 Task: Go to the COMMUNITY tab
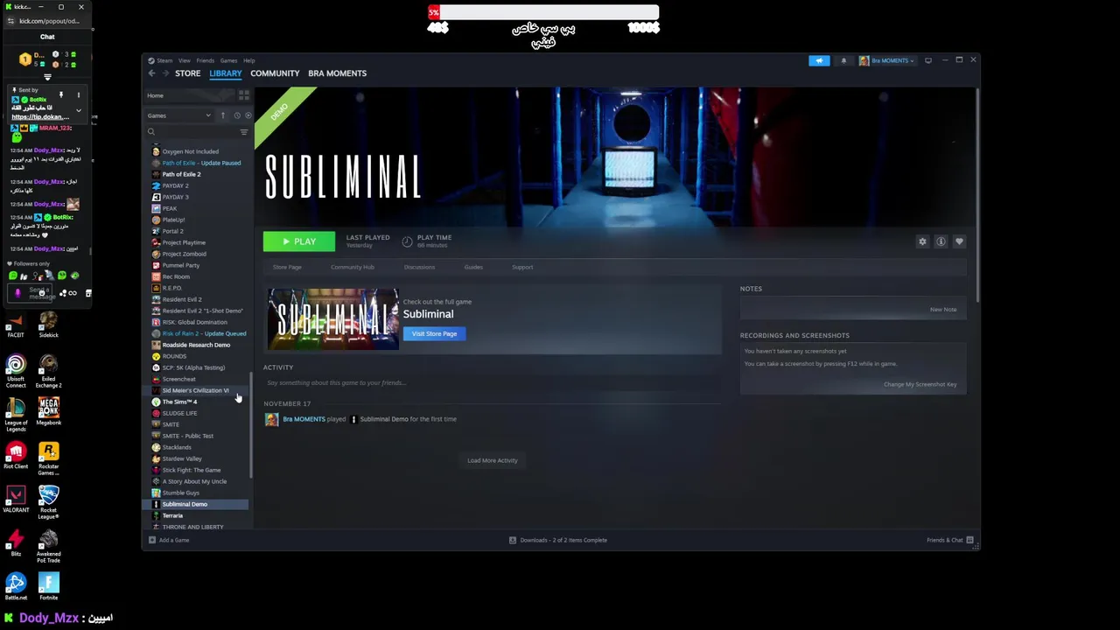[x=275, y=73]
